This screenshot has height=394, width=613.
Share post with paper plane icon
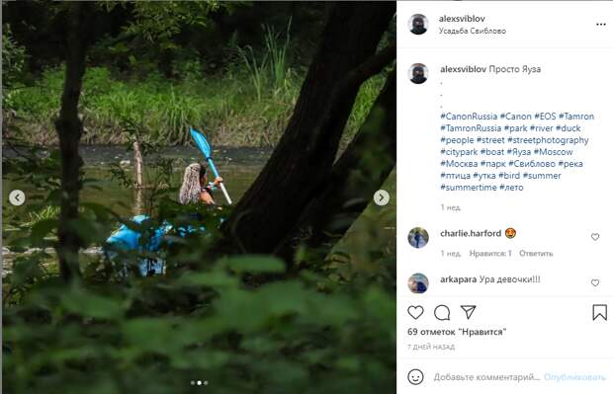click(468, 312)
